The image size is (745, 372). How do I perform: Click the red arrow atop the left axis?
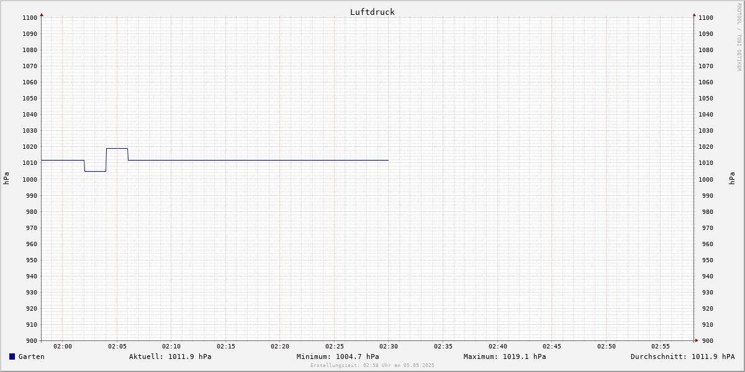pyautogui.click(x=42, y=14)
